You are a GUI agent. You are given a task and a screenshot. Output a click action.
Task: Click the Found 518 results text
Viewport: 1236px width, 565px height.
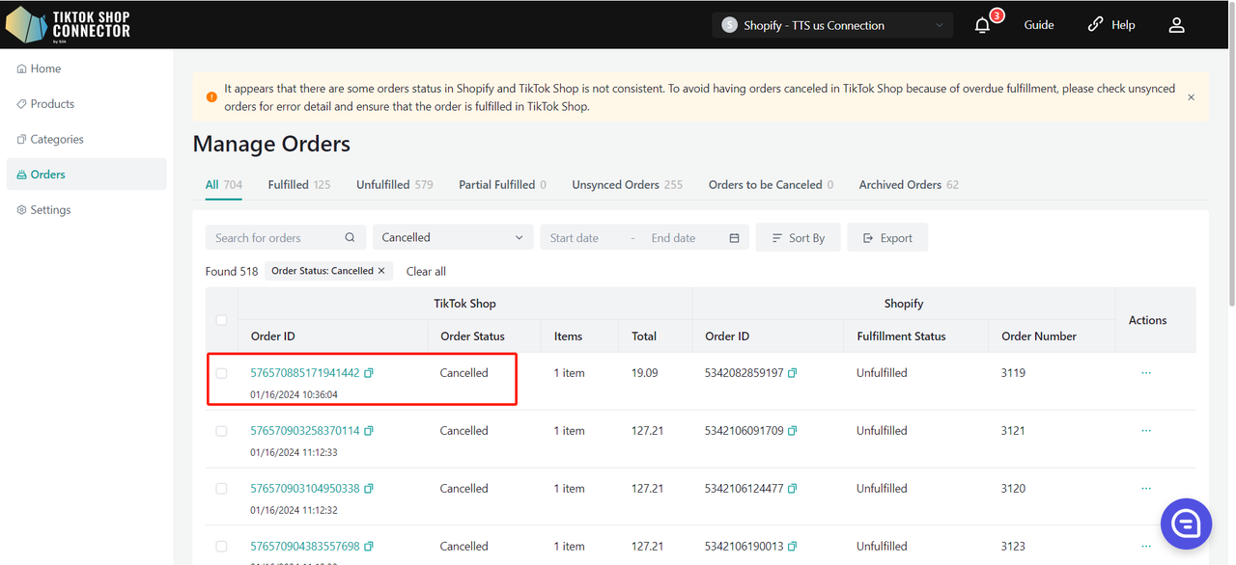tap(232, 272)
